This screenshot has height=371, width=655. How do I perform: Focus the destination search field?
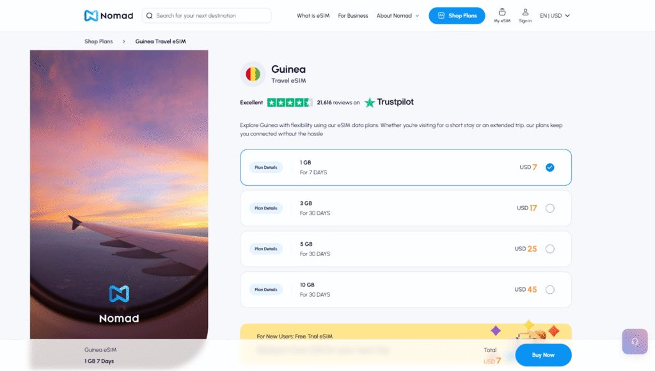tap(211, 15)
